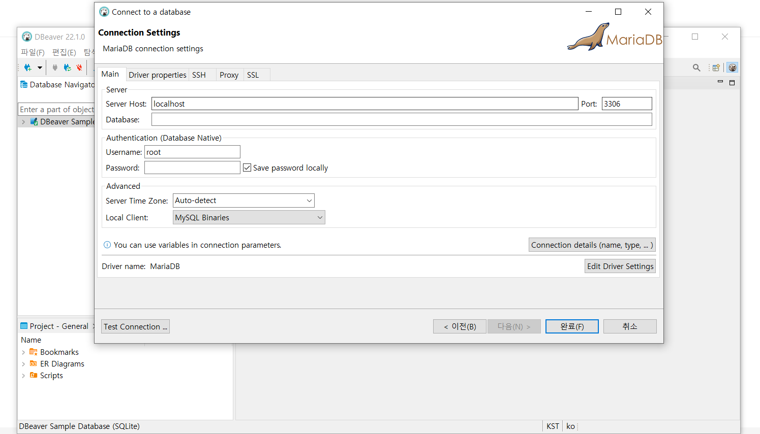The width and height of the screenshot is (760, 434).
Task: Click the 완료(F) finish button
Action: coord(572,326)
